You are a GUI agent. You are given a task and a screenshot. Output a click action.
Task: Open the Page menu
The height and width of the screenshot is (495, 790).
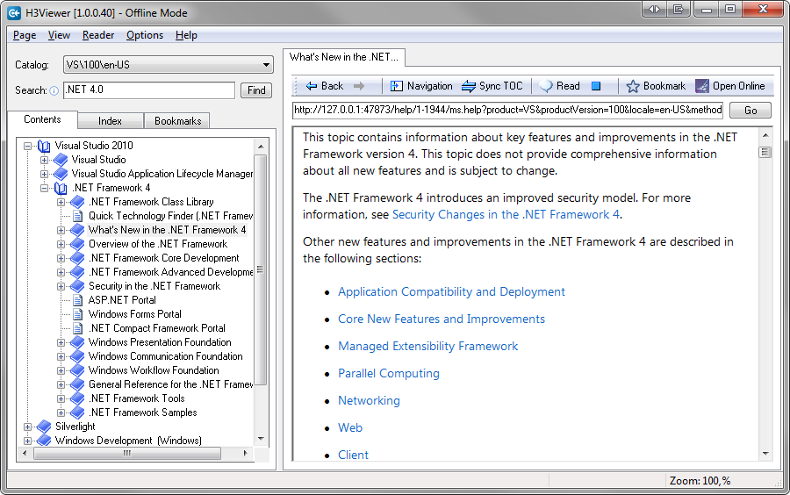[x=25, y=35]
